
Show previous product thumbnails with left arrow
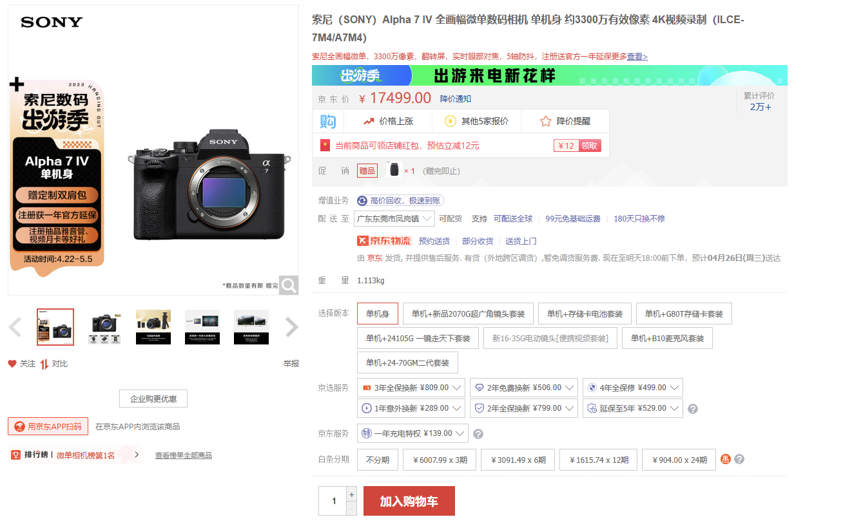click(x=15, y=327)
